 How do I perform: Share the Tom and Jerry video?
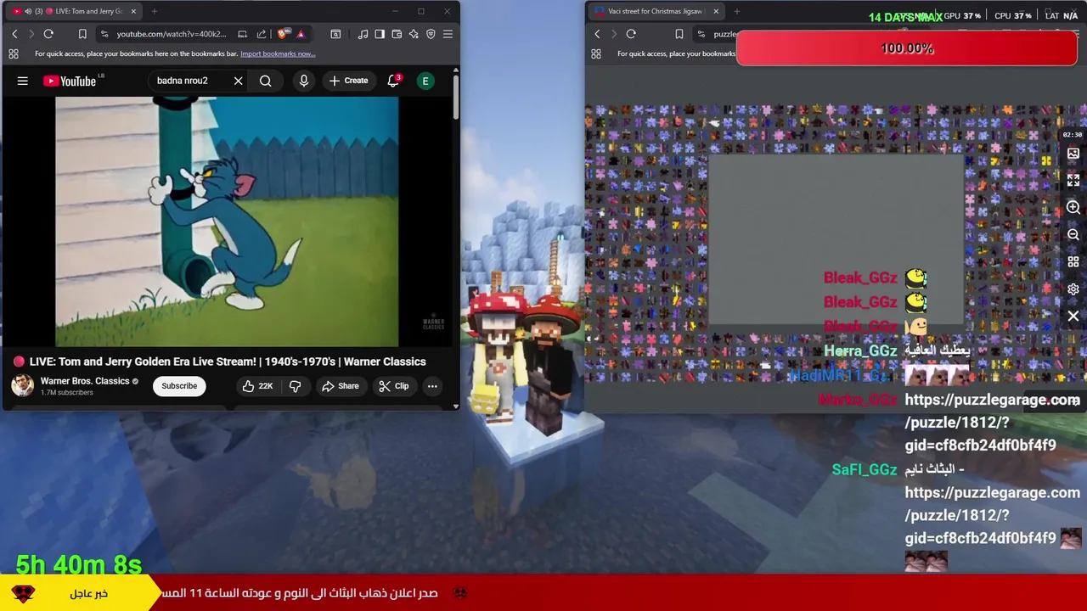coord(340,386)
